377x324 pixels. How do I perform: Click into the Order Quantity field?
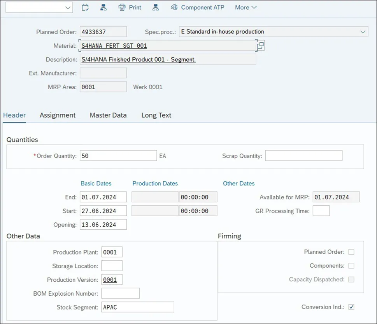pyautogui.click(x=118, y=156)
